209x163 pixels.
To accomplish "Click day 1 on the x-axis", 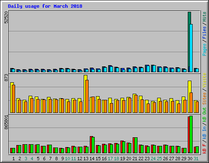I will click(x=13, y=159).
